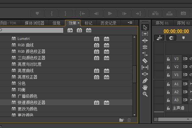Click the Extract button
The height and width of the screenshot is (128, 192).
[169, 13]
